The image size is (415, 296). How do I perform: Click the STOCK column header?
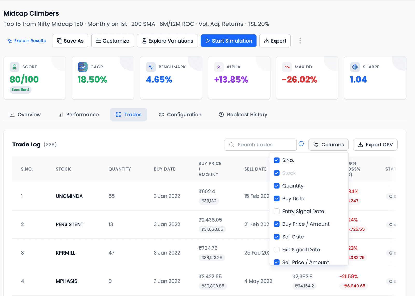[63, 169]
